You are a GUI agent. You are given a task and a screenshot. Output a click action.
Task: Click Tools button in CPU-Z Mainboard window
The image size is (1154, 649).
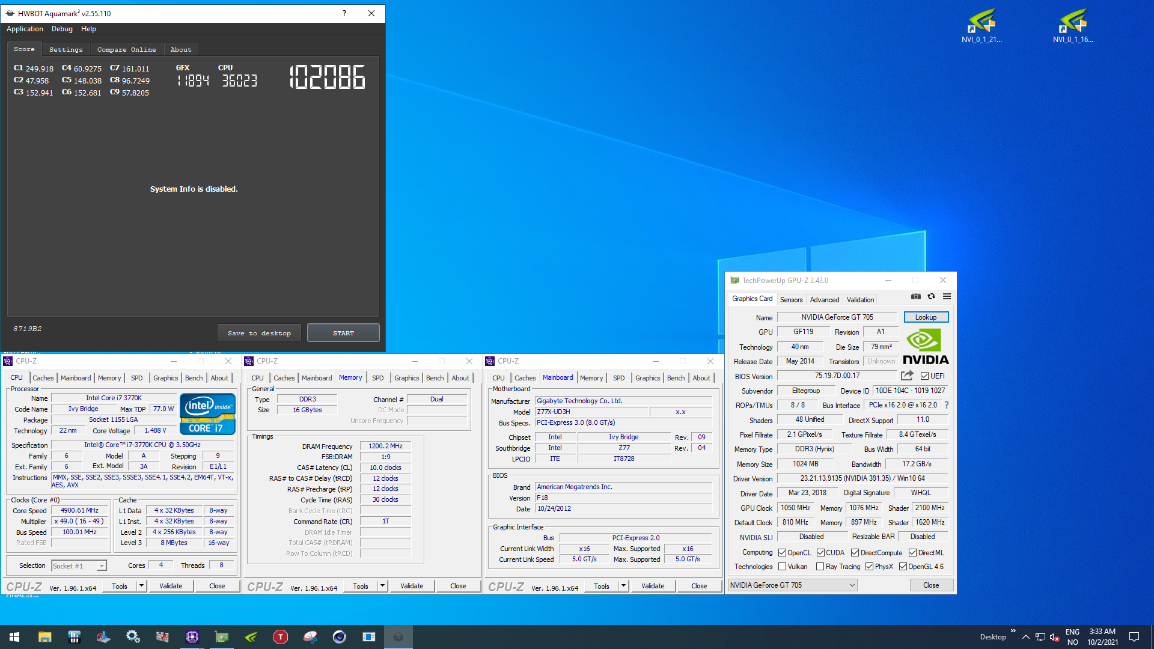[601, 586]
